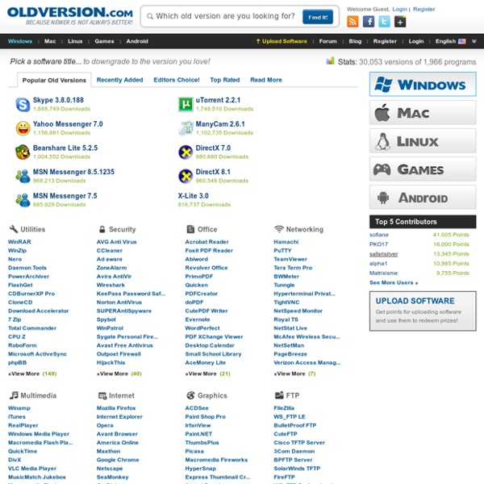
Task: Click the Graphics category icon
Action: pos(190,395)
